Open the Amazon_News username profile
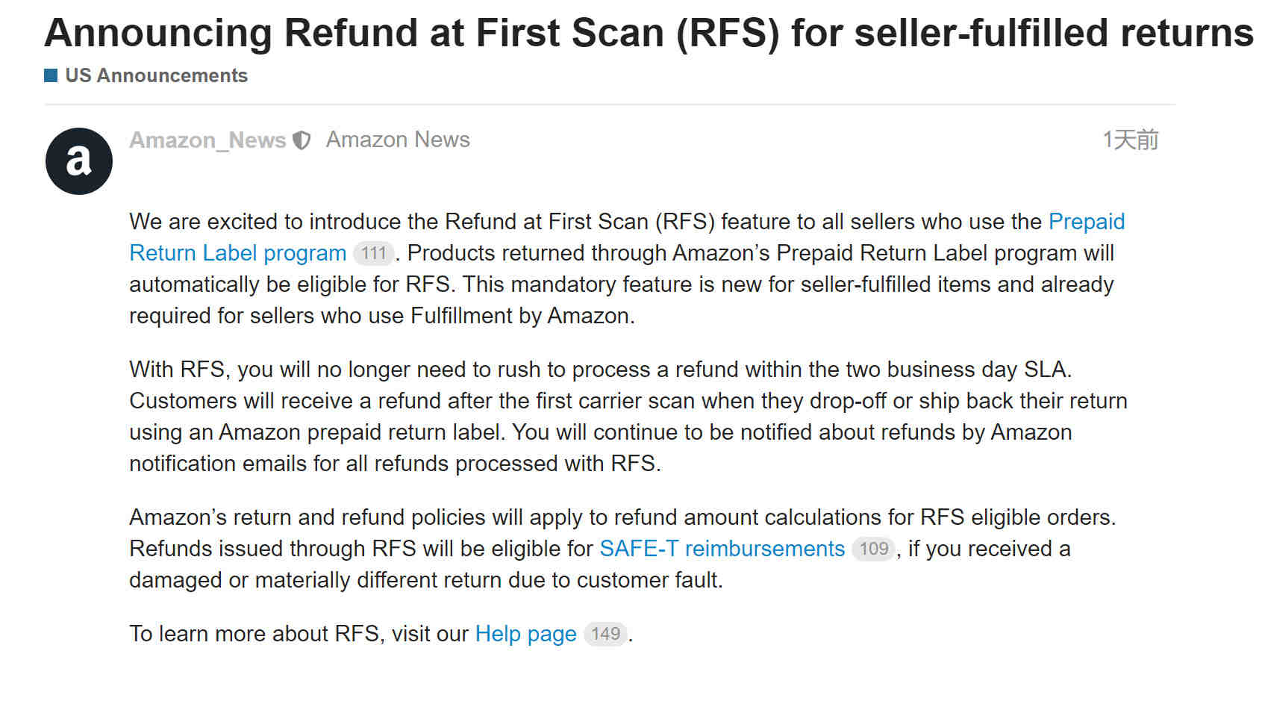 pyautogui.click(x=207, y=140)
